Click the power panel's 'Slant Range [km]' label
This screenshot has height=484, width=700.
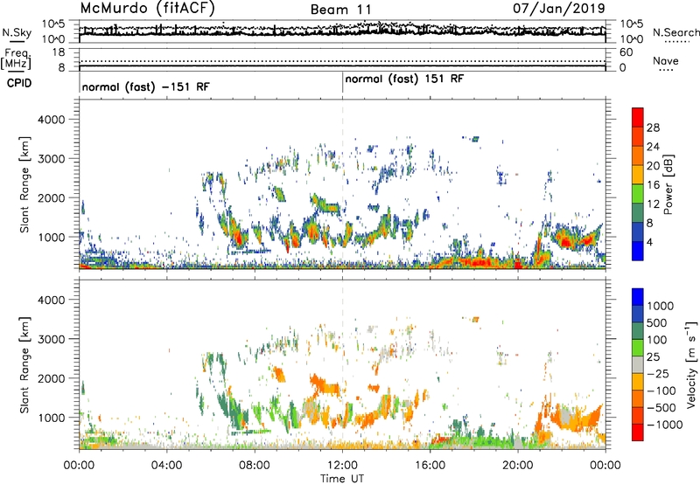click(24, 184)
